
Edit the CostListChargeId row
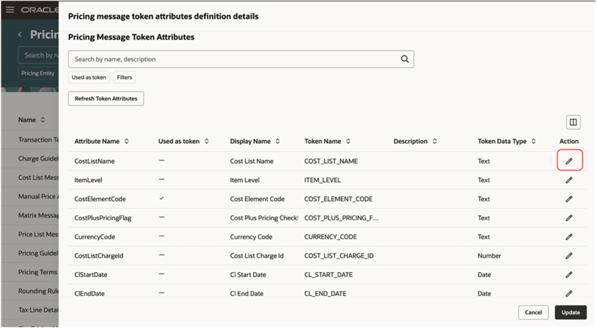pos(569,255)
